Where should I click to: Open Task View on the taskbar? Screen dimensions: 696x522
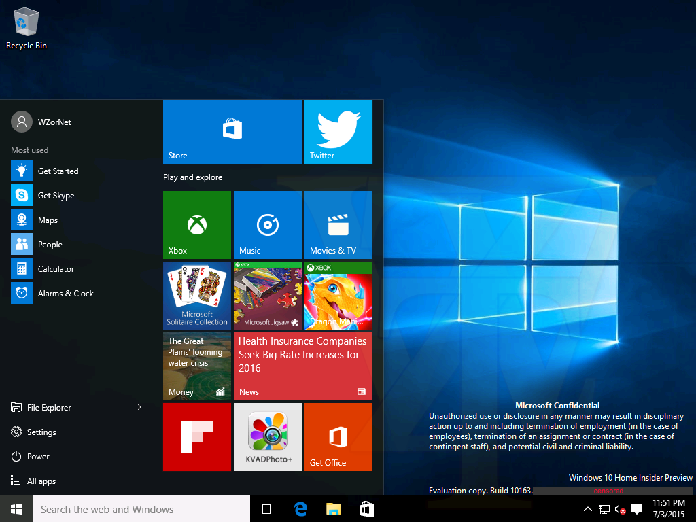(x=266, y=509)
